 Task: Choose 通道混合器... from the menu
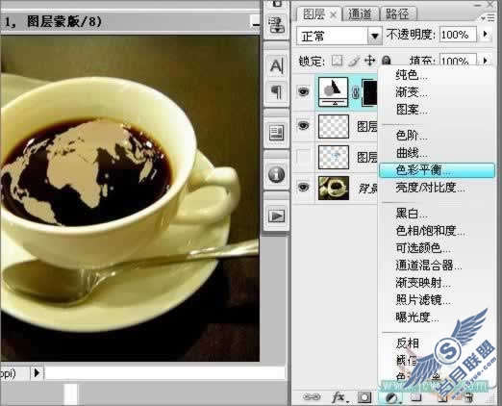click(x=429, y=266)
